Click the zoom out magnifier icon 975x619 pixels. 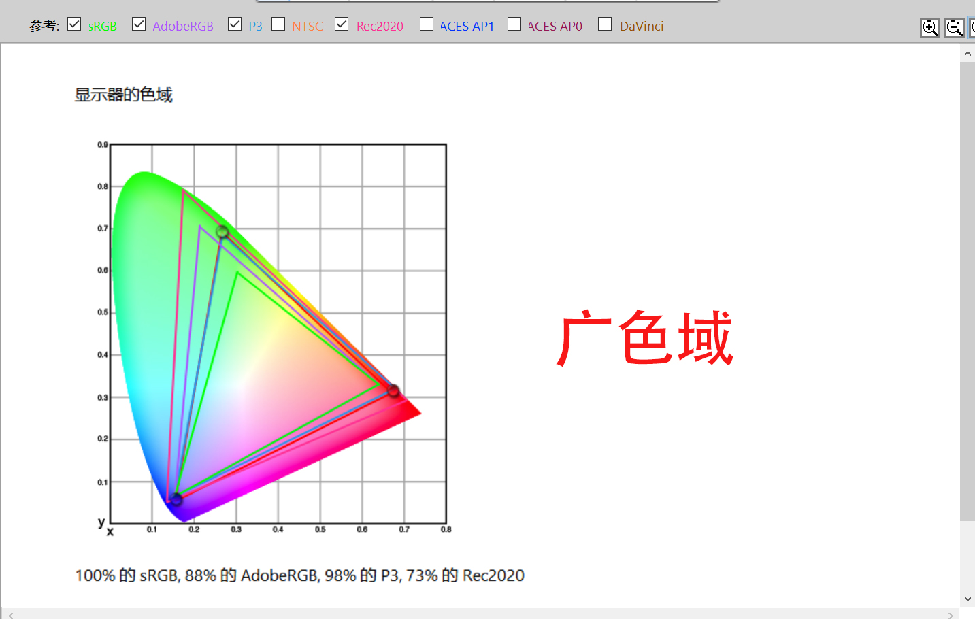[954, 28]
